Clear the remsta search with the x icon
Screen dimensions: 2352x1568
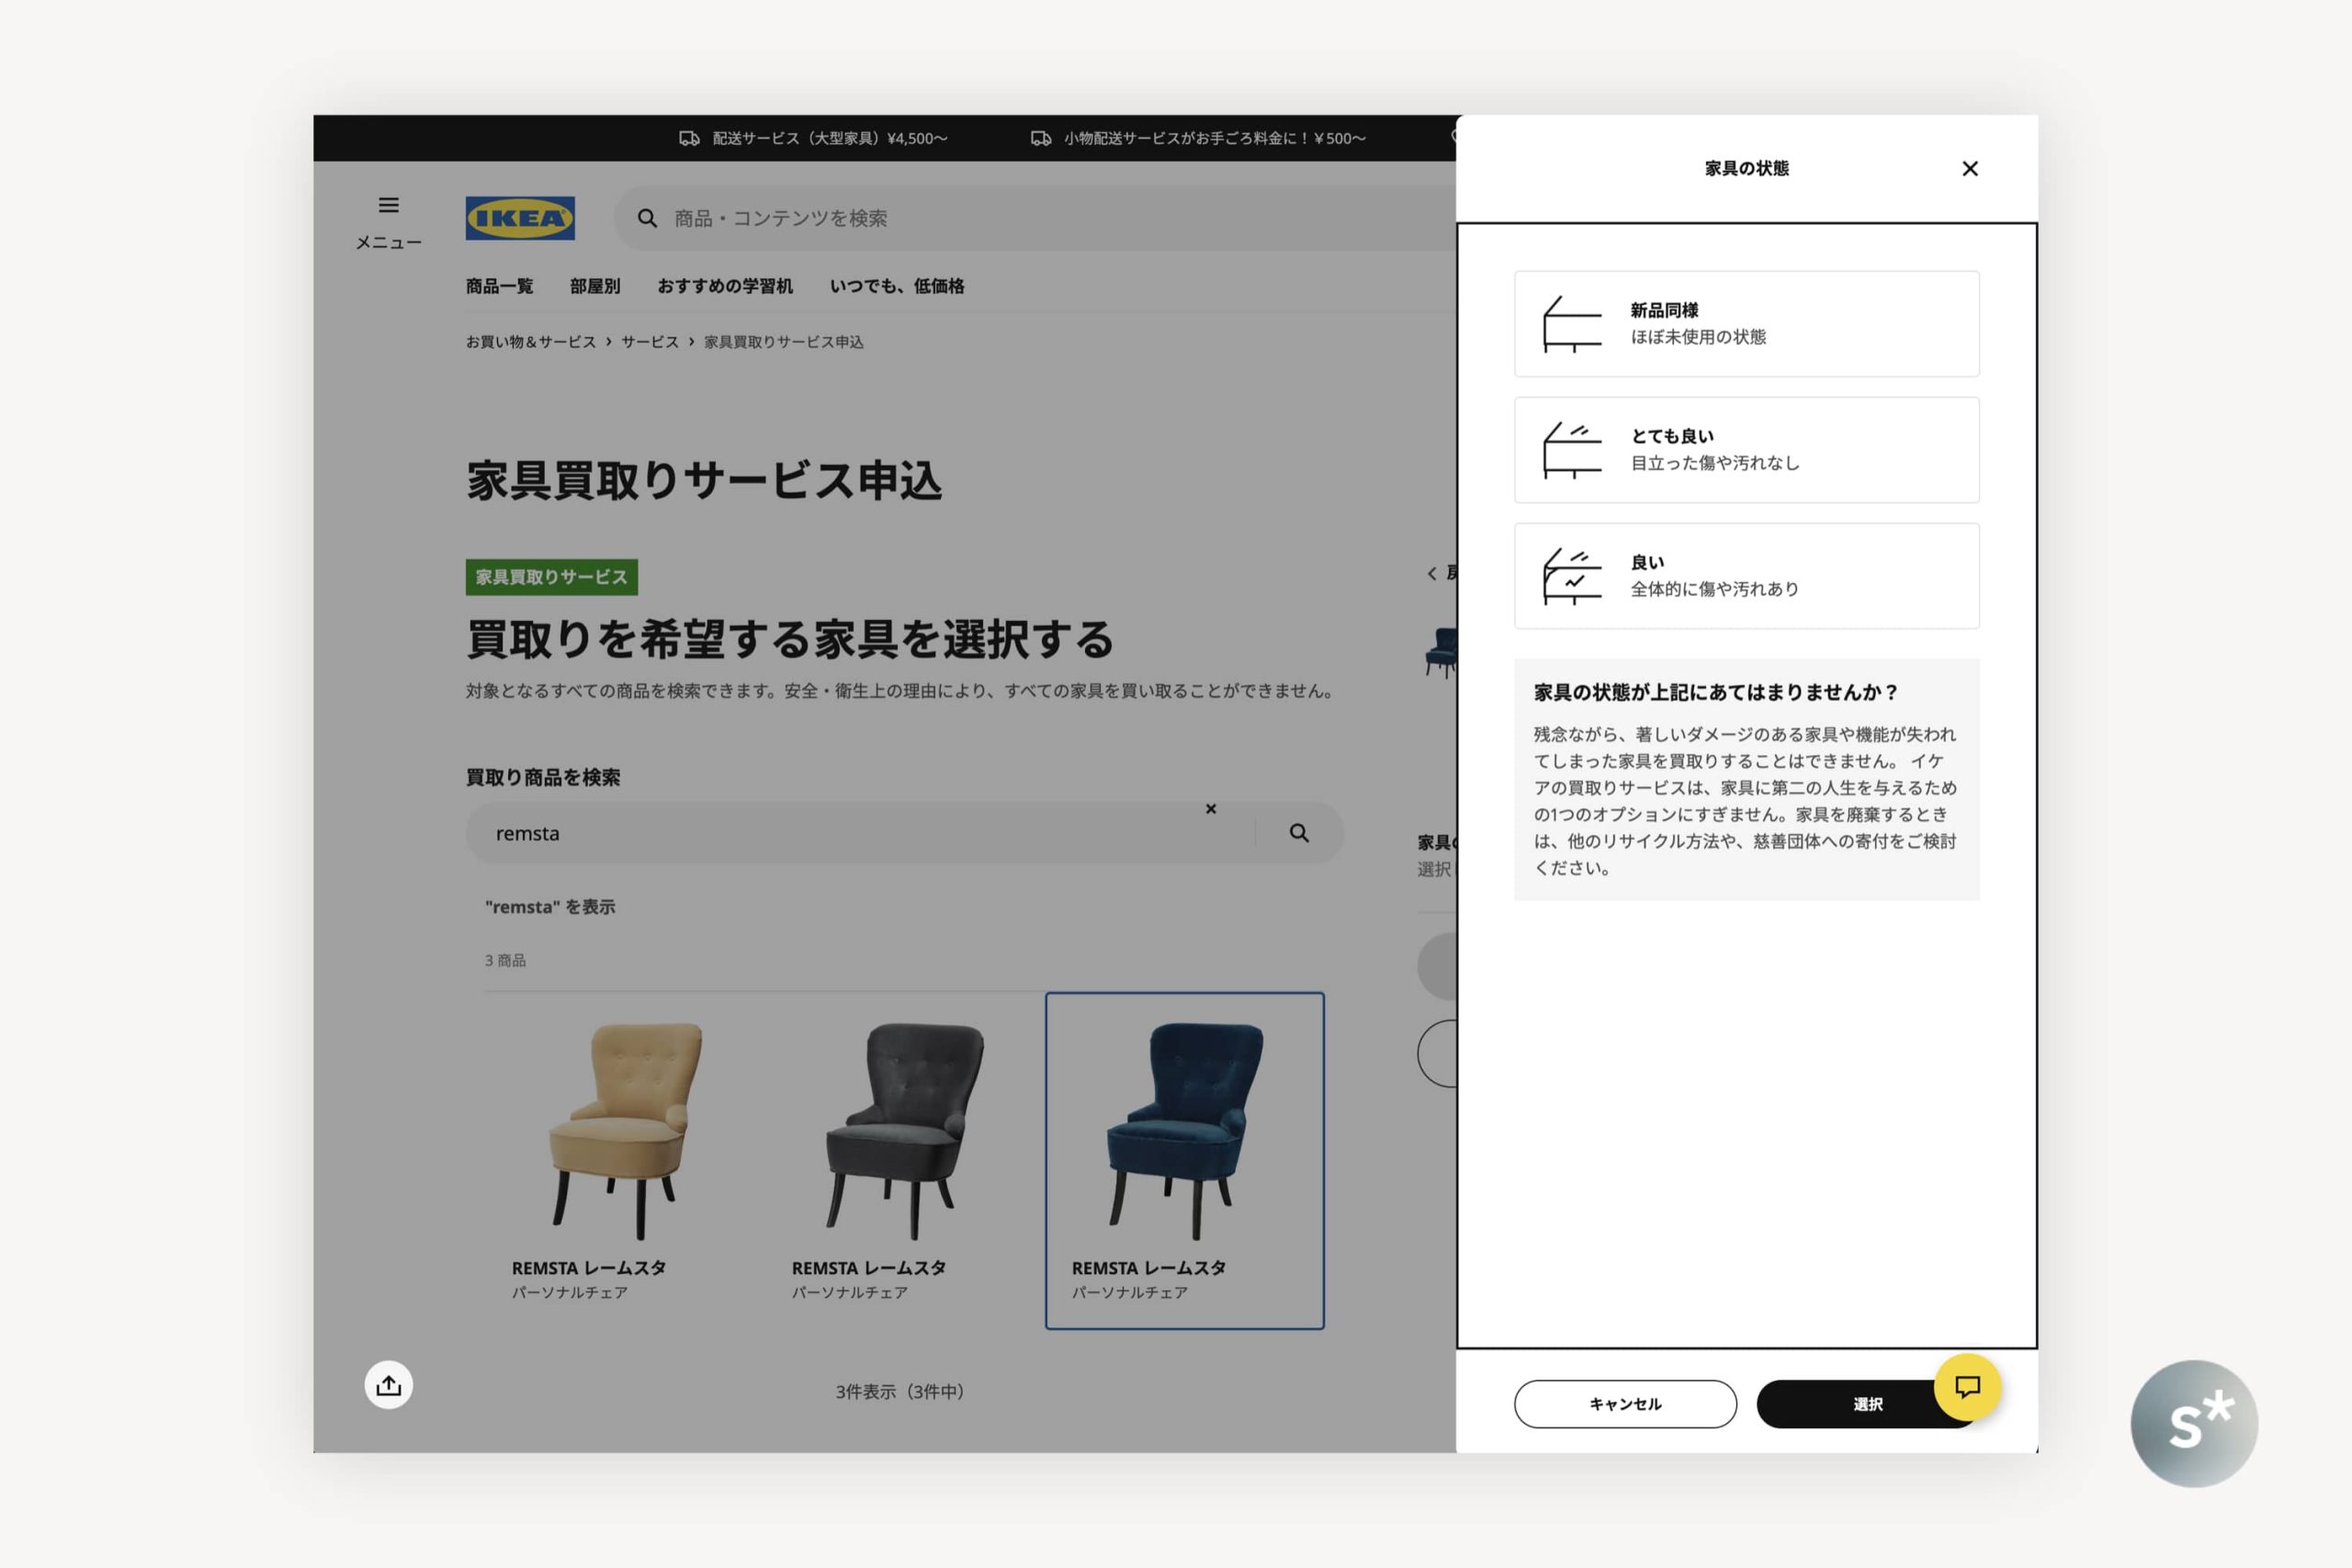click(x=1211, y=808)
